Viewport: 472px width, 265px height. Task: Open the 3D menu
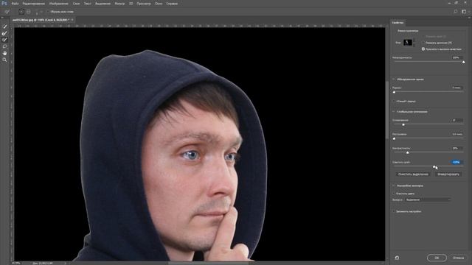(x=131, y=4)
